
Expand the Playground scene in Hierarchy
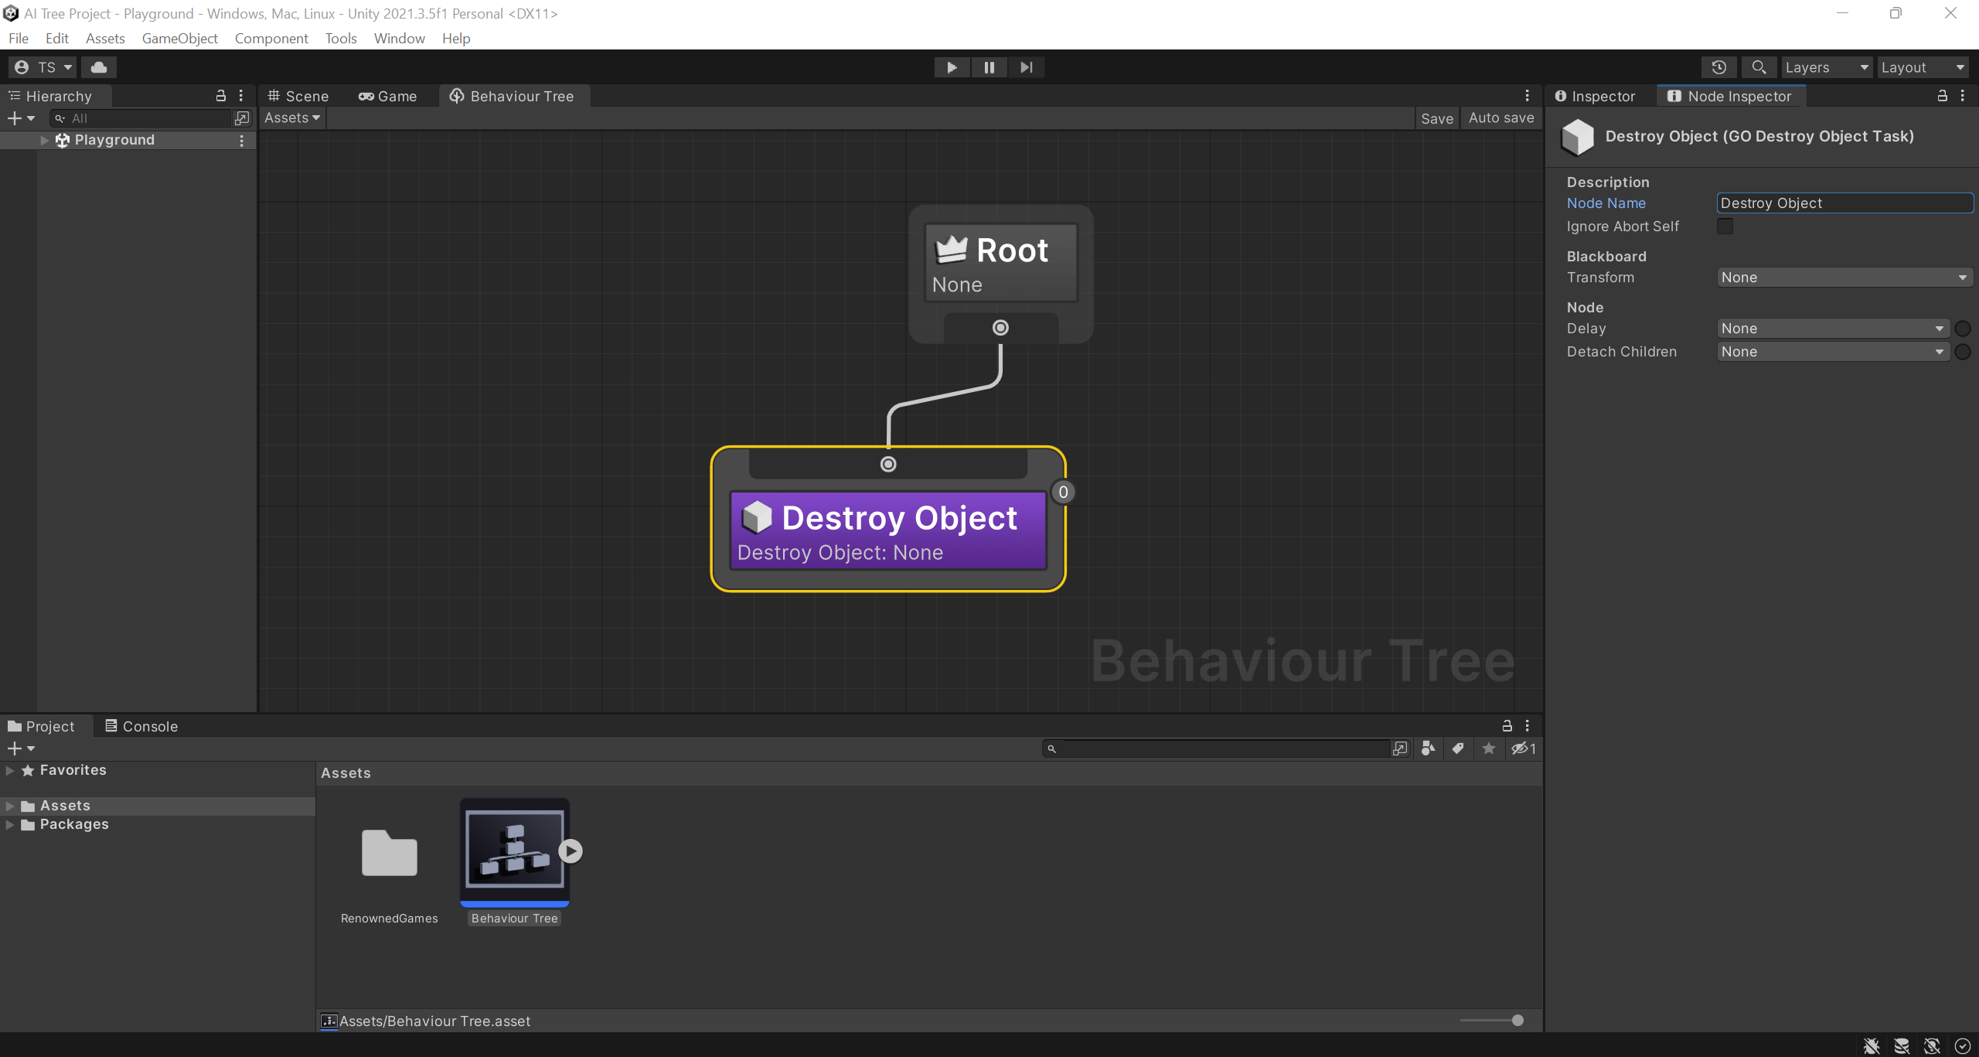pos(45,140)
